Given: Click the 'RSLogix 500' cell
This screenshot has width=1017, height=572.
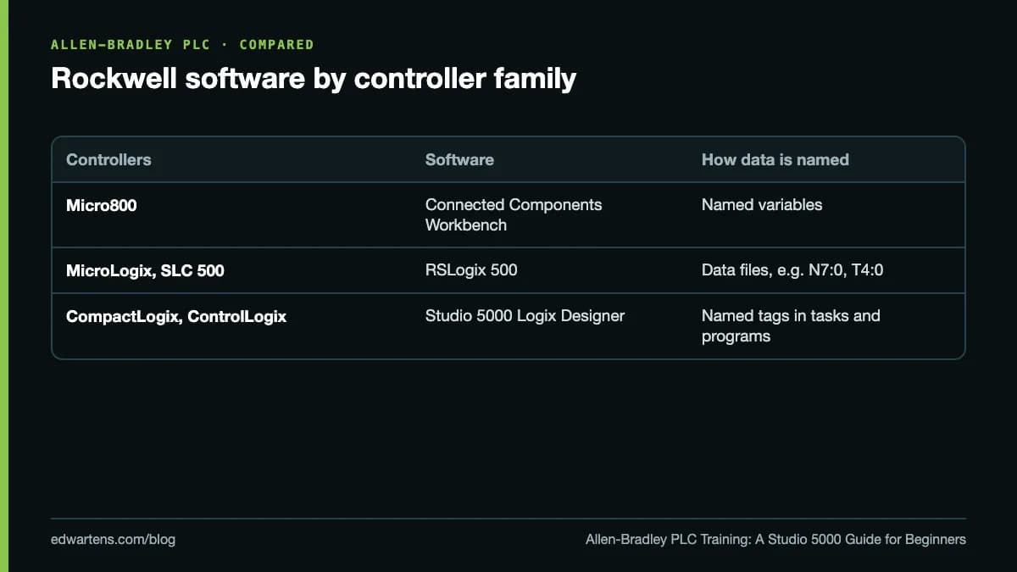Looking at the screenshot, I should (x=471, y=270).
